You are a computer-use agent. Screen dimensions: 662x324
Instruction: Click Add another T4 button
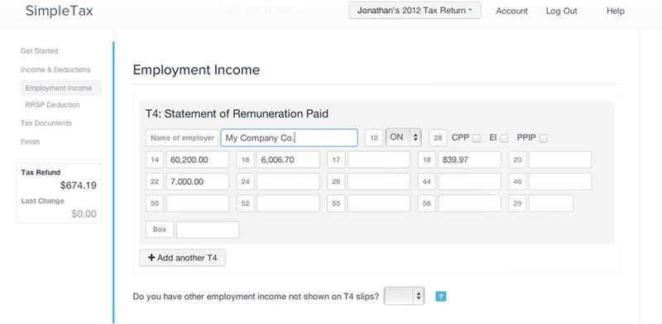(182, 258)
